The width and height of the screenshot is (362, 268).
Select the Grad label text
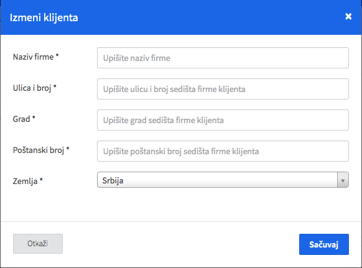(22, 119)
